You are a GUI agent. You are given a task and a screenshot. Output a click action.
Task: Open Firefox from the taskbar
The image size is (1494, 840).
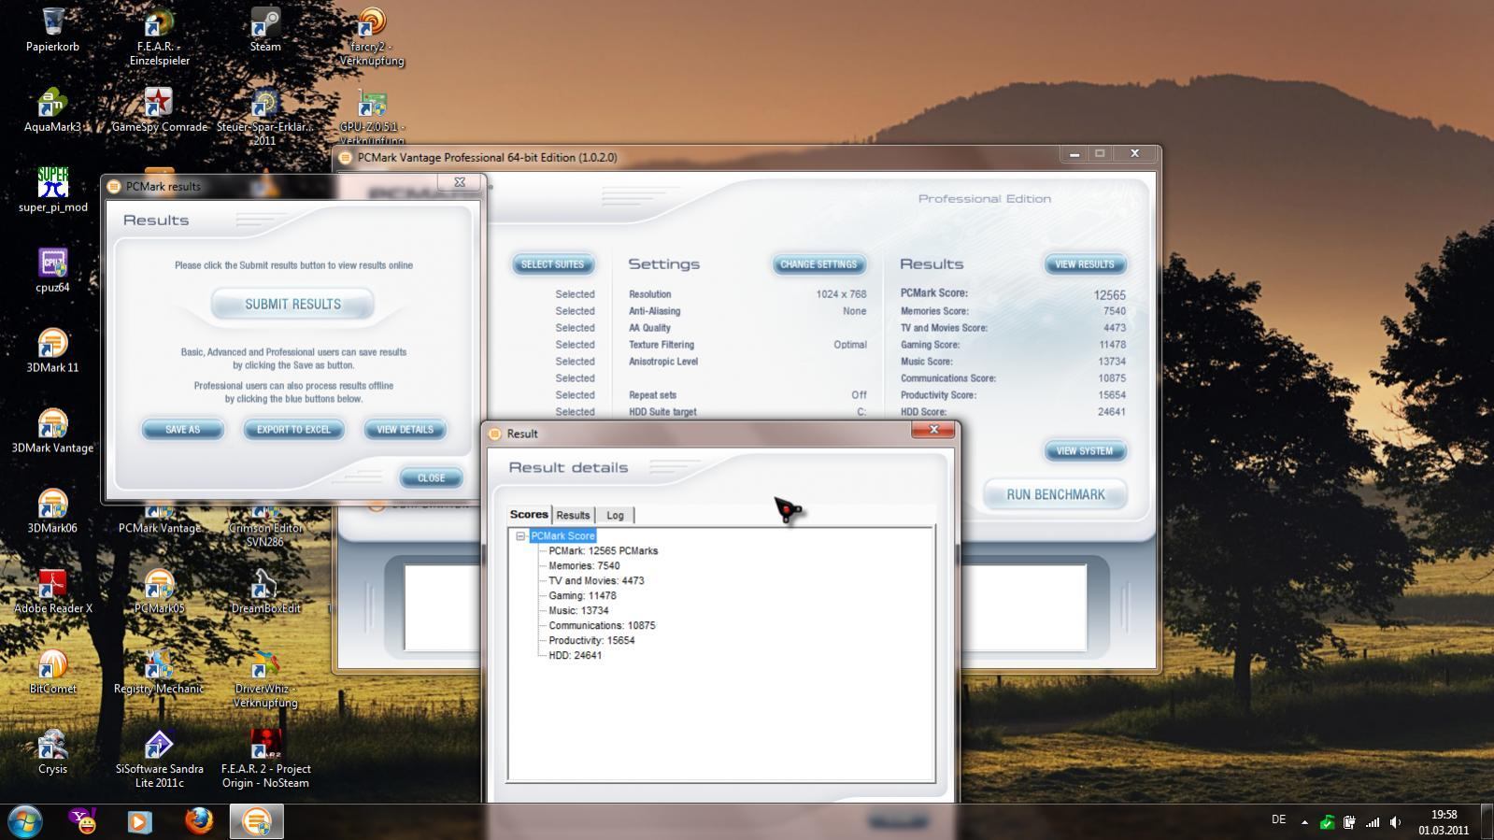198,821
